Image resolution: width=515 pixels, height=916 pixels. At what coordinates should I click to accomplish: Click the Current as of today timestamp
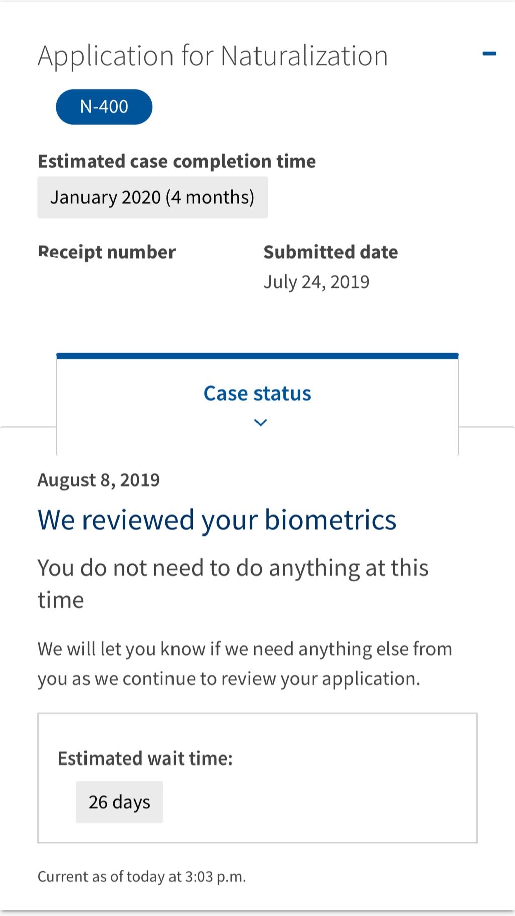coord(142,877)
